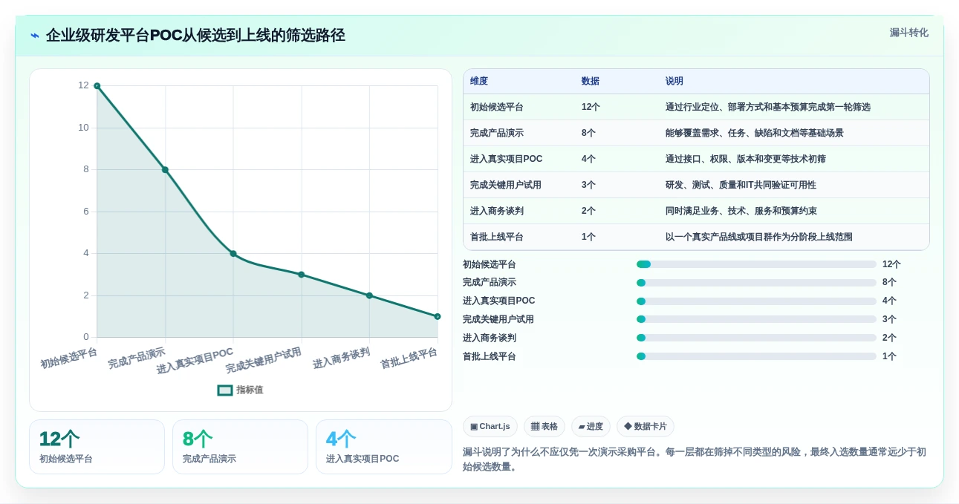Open the 4个 进入真实项目POC stat card
Viewport: 959px width, 504px height.
[384, 447]
